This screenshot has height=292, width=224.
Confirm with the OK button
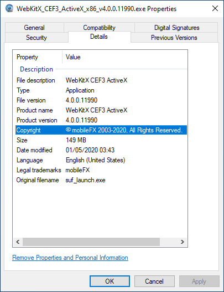pyautogui.click(x=110, y=281)
